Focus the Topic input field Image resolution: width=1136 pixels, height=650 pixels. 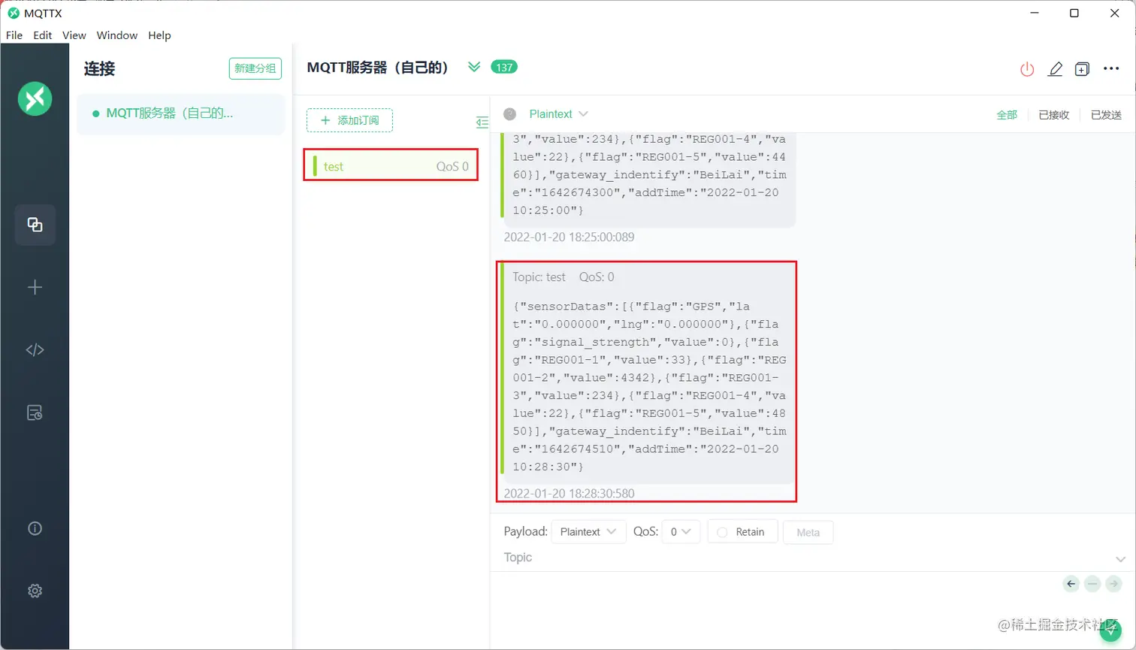(x=804, y=558)
